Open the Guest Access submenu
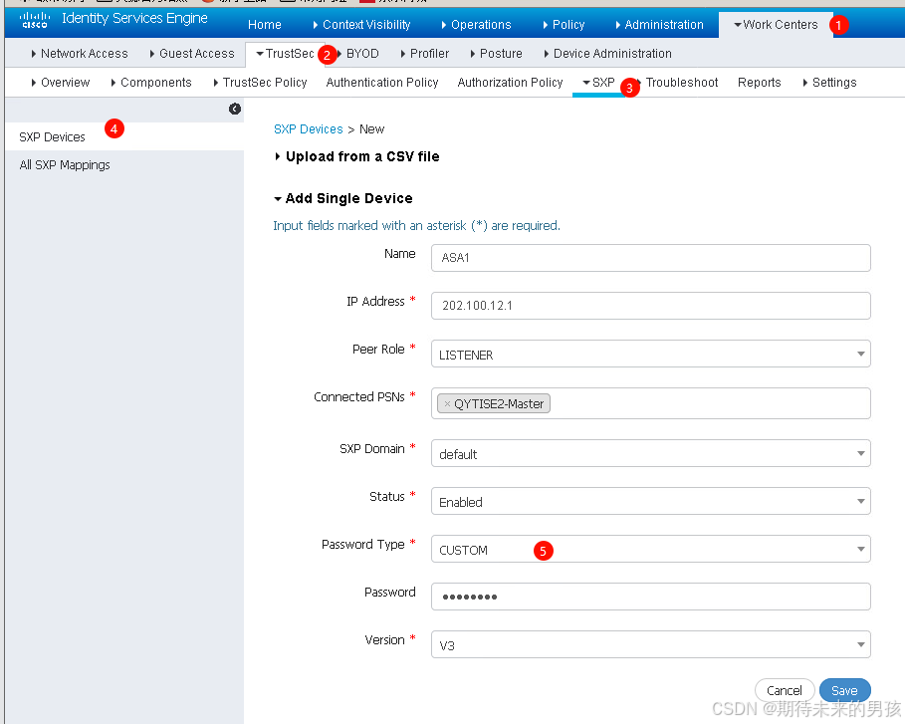Image resolution: width=905 pixels, height=724 pixels. coord(192,54)
